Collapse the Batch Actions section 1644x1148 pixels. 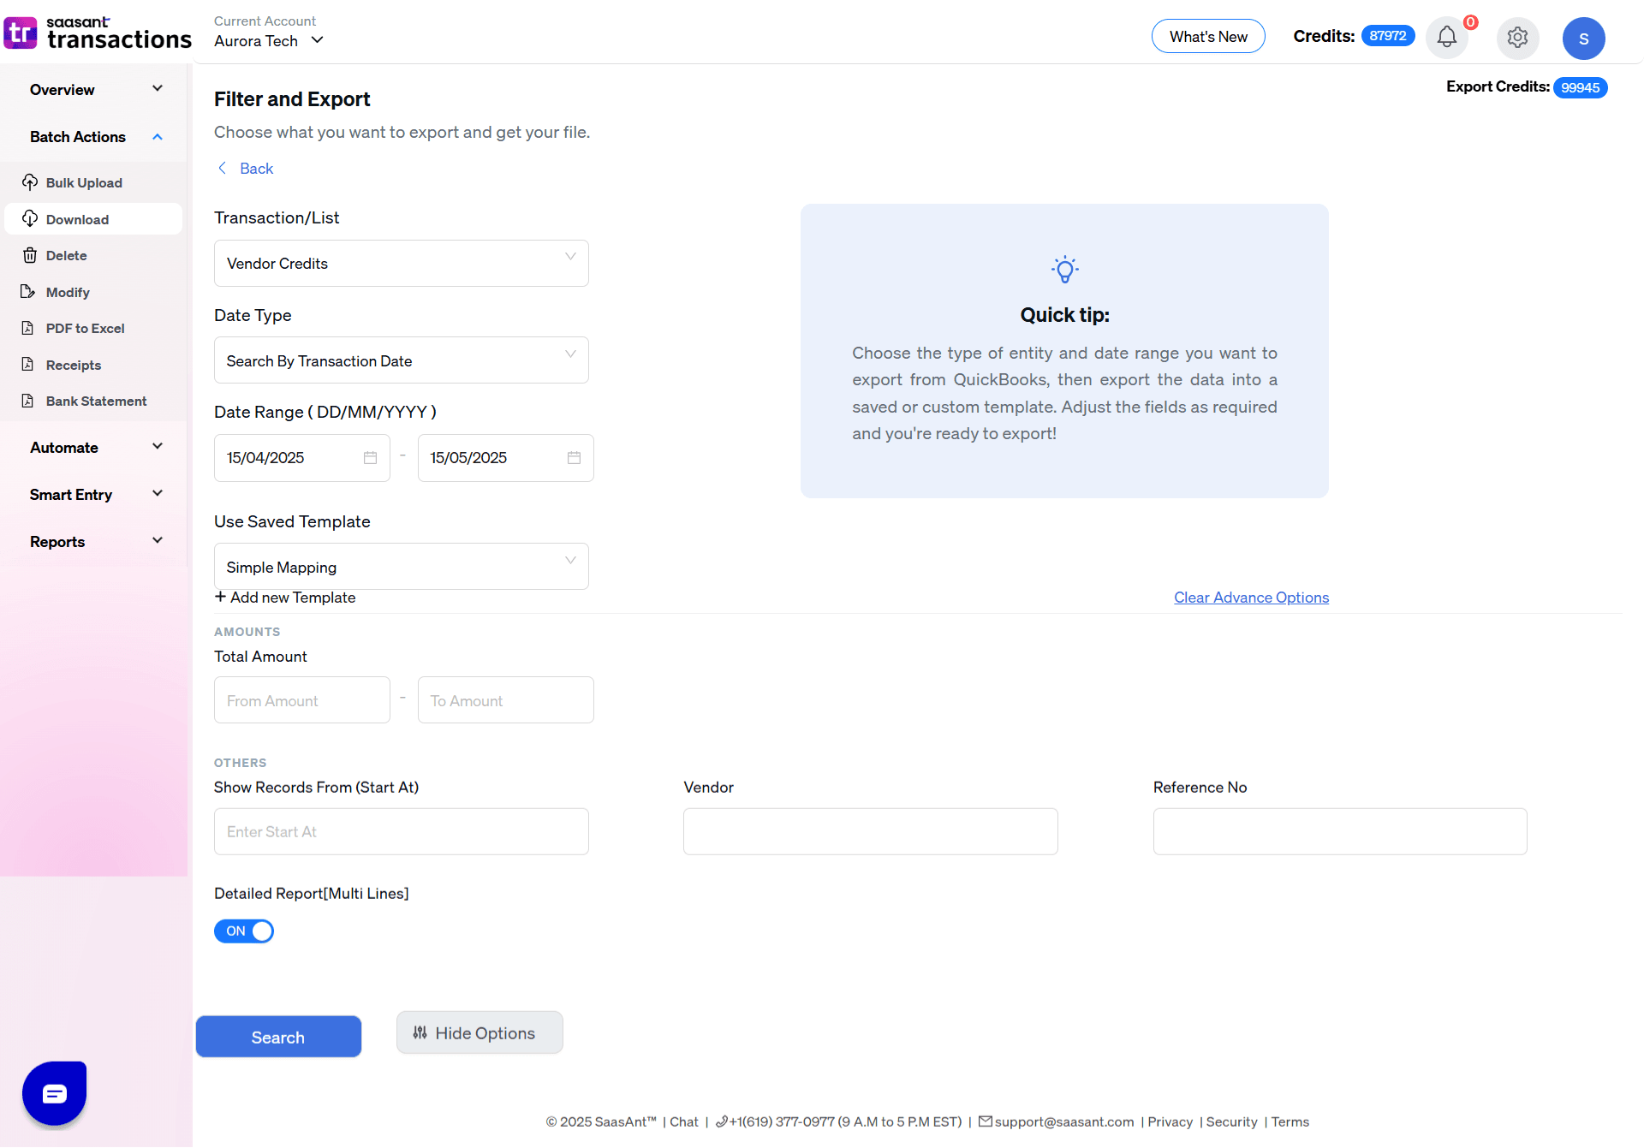[157, 136]
